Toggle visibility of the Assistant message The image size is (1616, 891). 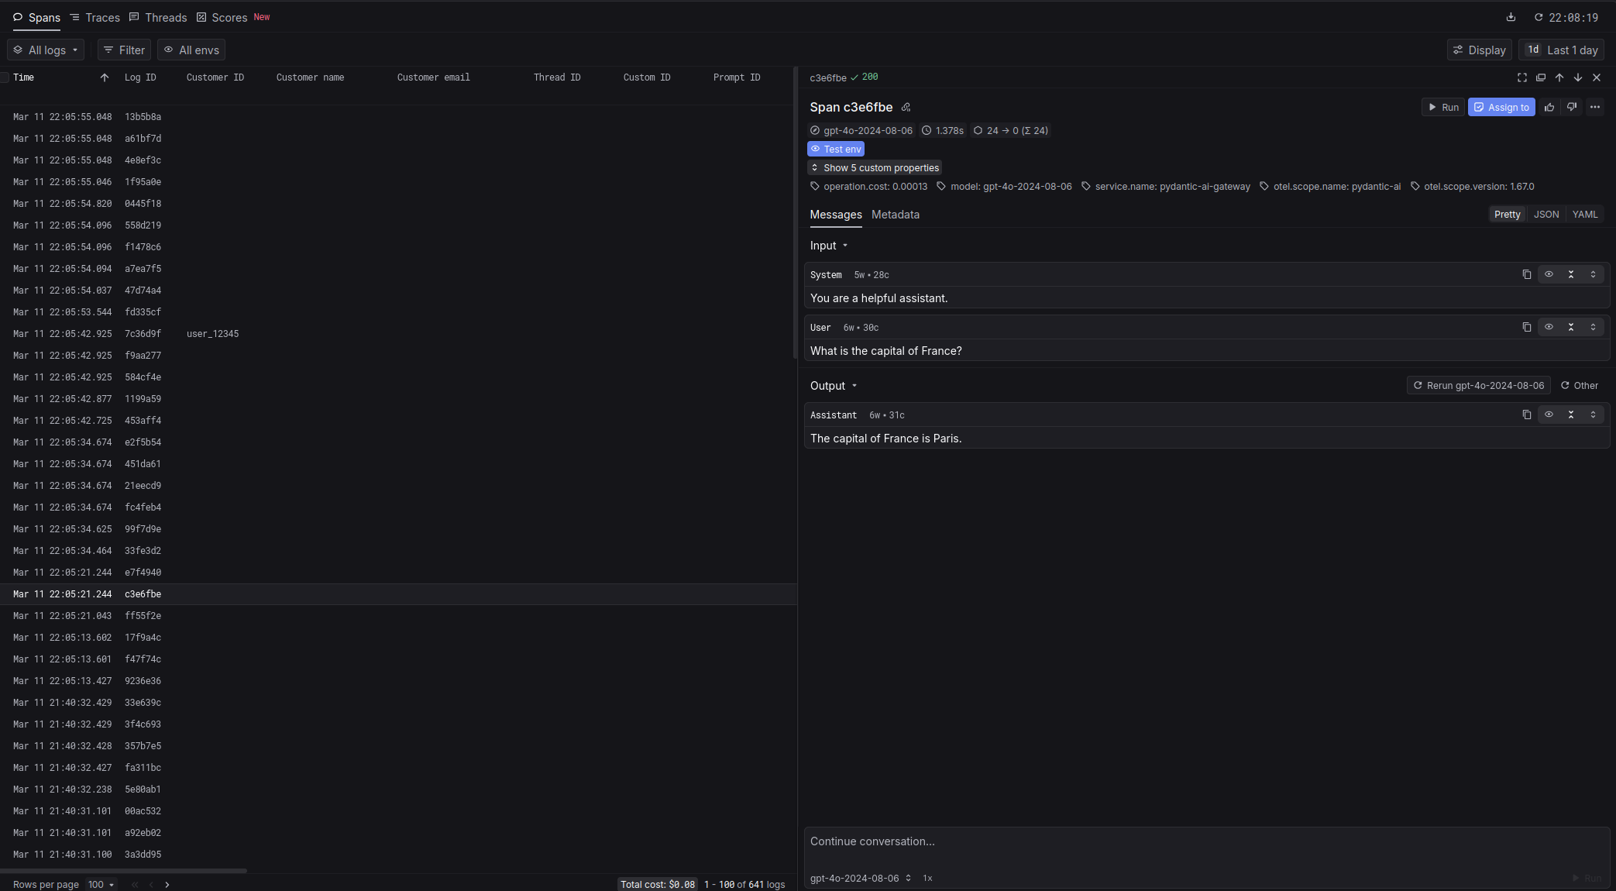coord(1549,415)
